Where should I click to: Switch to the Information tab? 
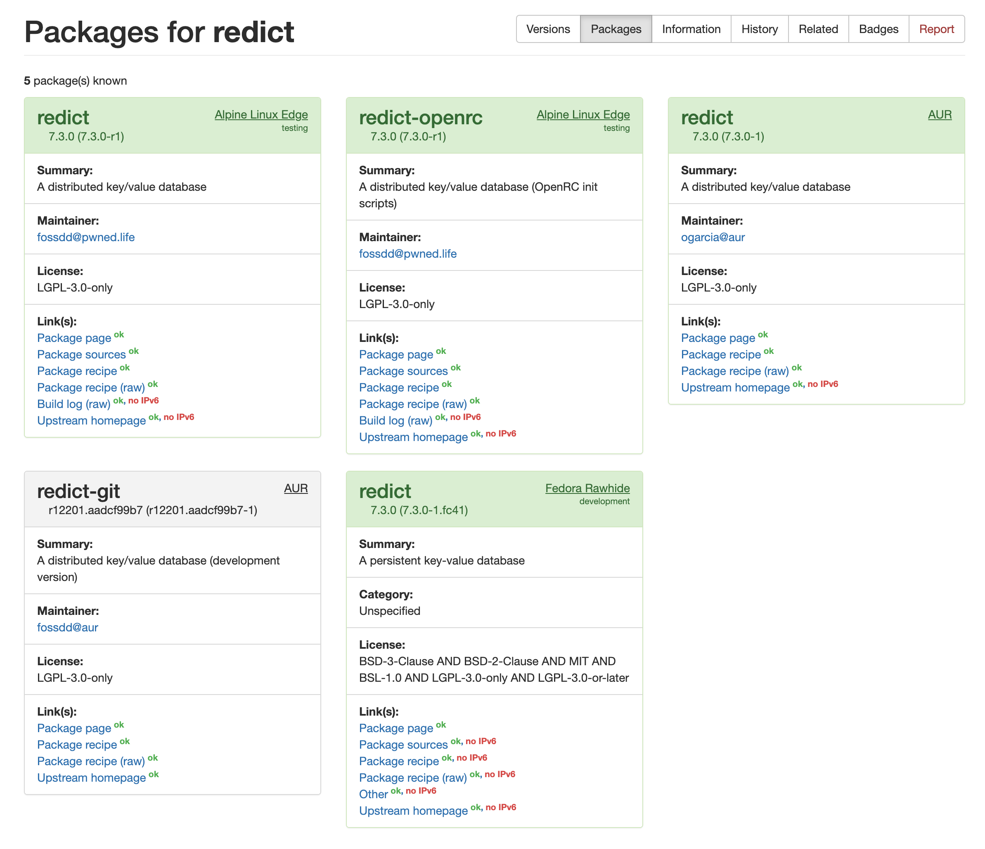(691, 29)
